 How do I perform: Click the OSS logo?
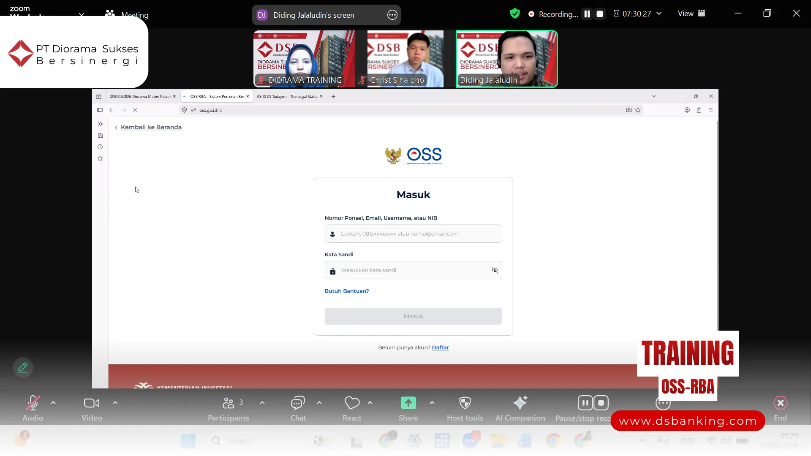tap(414, 155)
